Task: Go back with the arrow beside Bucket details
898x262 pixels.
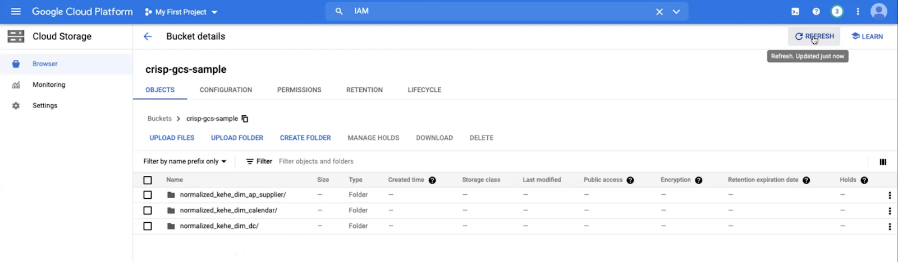Action: click(x=148, y=36)
